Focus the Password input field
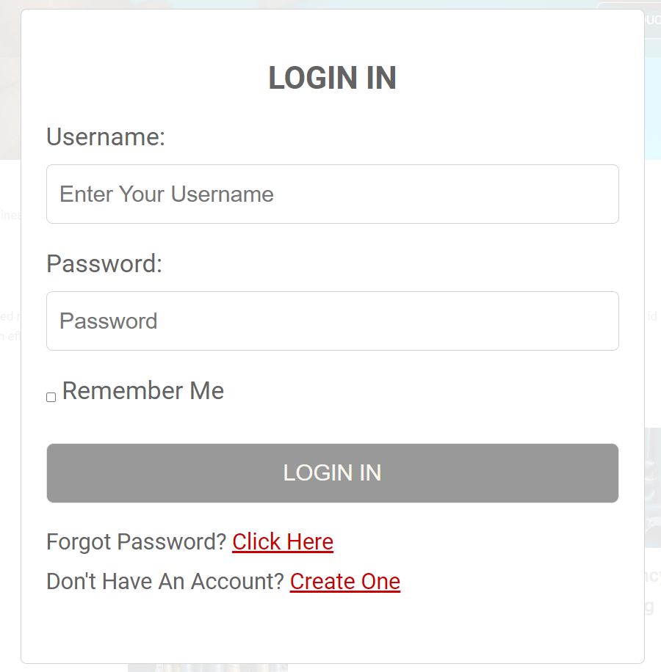This screenshot has width=661, height=672. (x=333, y=321)
